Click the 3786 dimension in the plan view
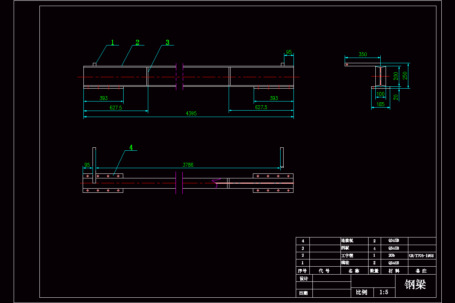 (x=188, y=165)
